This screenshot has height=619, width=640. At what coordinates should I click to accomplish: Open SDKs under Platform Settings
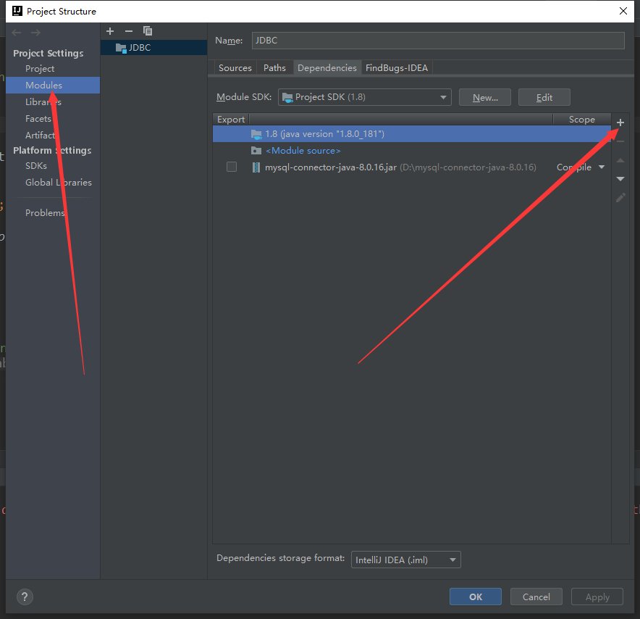pyautogui.click(x=36, y=166)
